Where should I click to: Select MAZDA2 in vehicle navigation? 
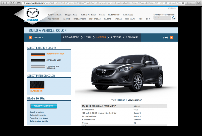tap(66, 19)
